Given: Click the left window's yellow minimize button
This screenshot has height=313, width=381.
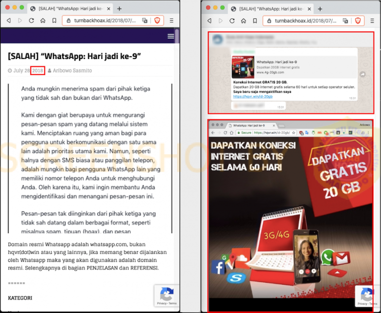Looking at the screenshot, I should [14, 7].
